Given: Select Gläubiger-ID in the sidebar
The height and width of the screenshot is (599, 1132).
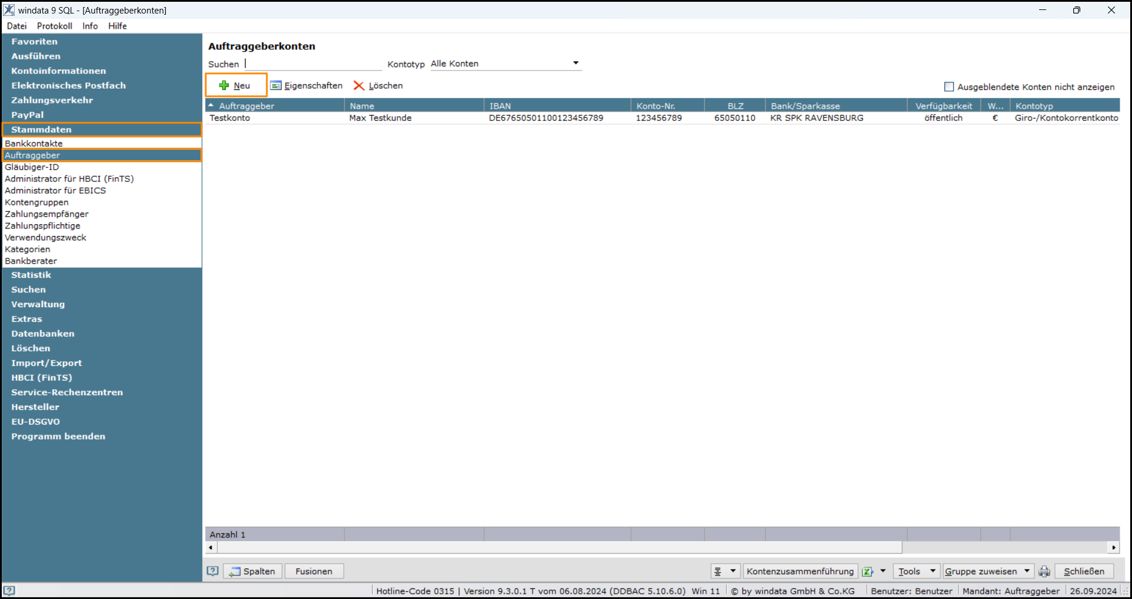Looking at the screenshot, I should 102,167.
